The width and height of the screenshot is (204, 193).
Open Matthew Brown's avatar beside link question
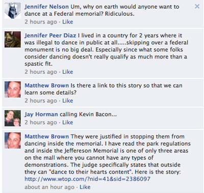(13, 90)
